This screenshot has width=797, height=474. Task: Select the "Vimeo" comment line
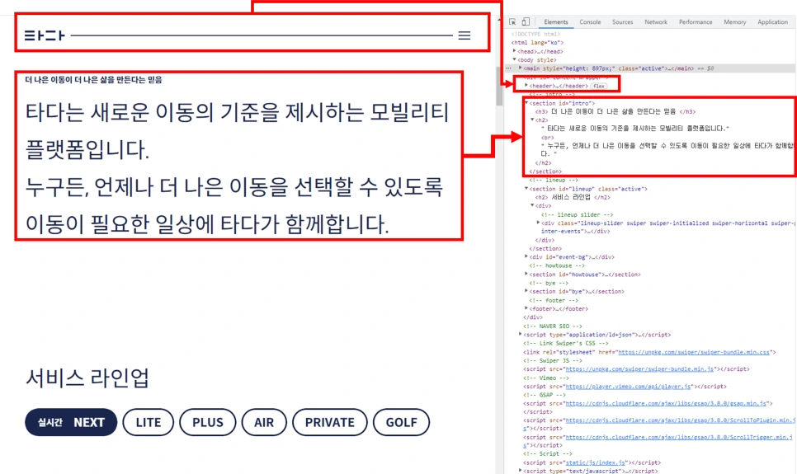coord(545,378)
